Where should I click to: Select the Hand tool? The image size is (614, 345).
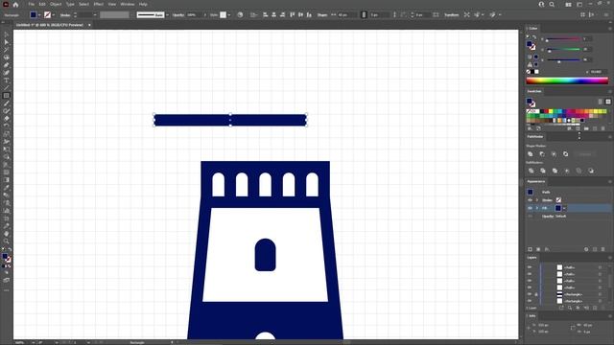[x=7, y=234]
